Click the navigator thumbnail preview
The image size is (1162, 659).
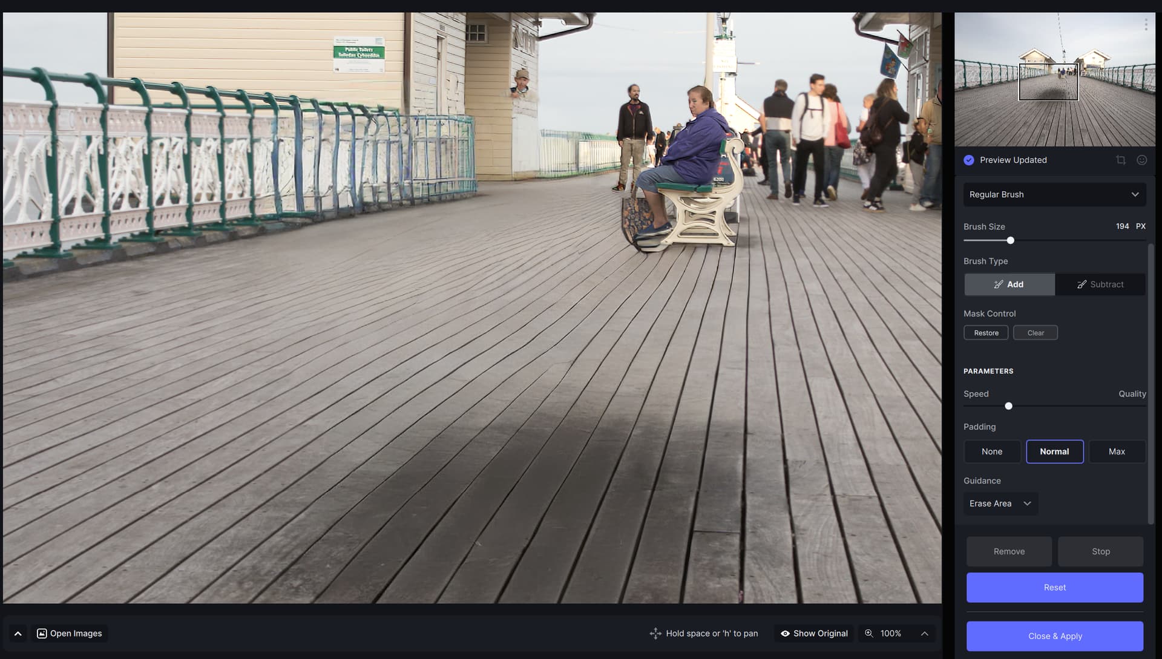1054,80
